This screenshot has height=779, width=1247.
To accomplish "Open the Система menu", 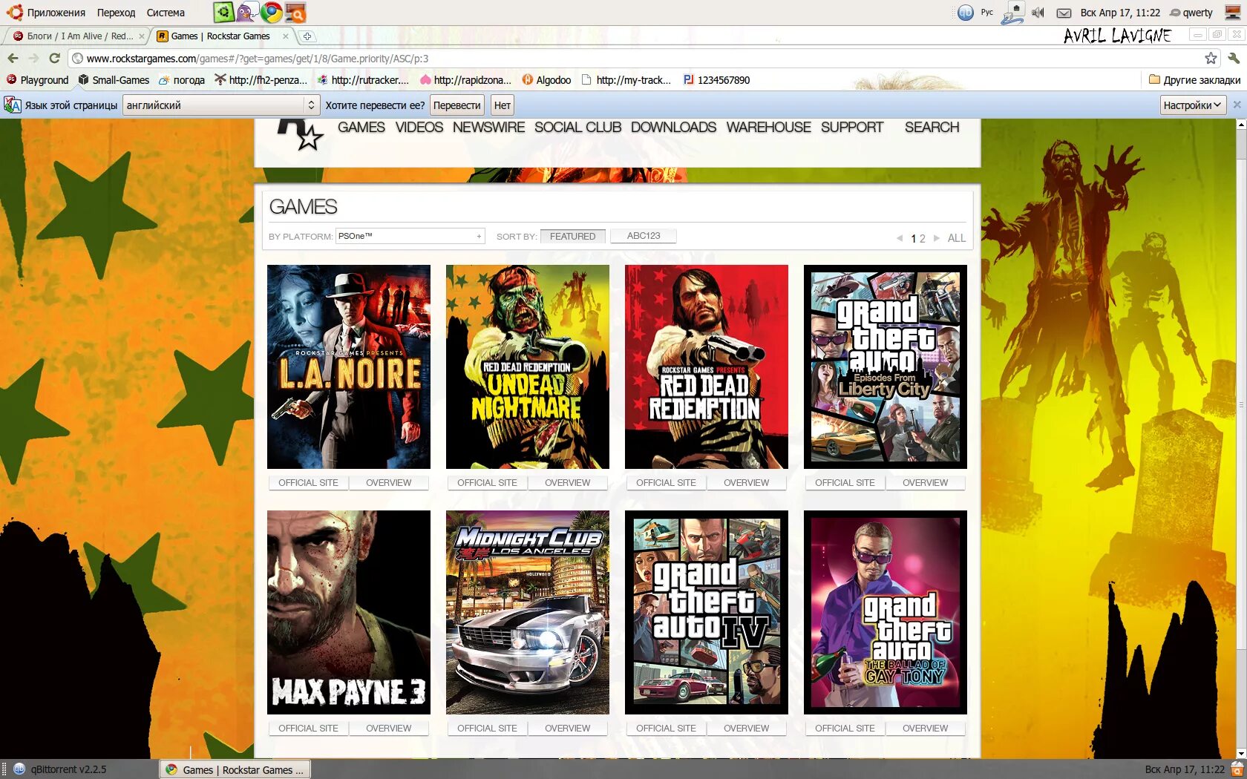I will tap(166, 13).
